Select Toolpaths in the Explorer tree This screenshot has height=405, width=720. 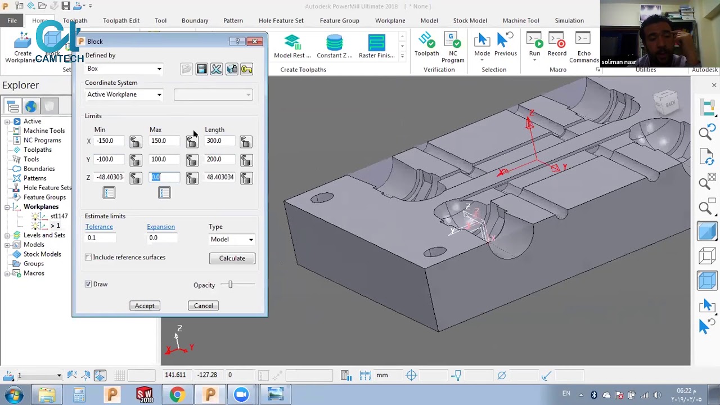pyautogui.click(x=38, y=150)
